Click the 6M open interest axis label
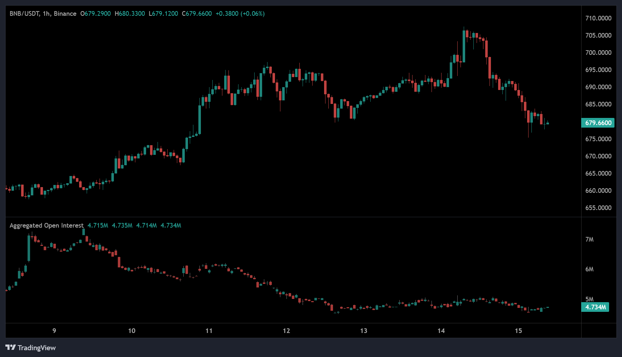Screen dimensions: 622x357 tap(589, 269)
